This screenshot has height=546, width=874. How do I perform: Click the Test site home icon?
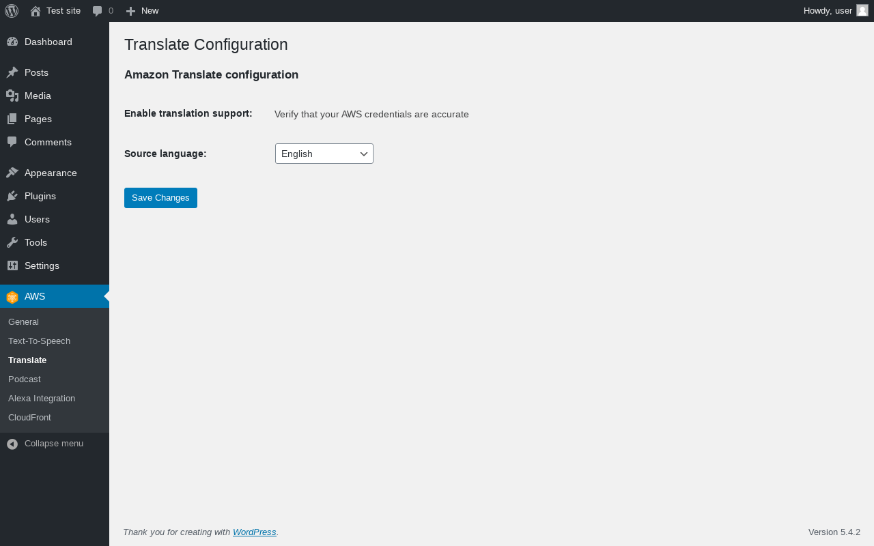coord(36,11)
